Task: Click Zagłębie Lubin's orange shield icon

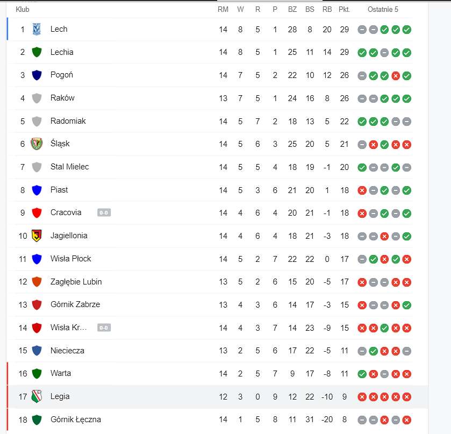Action: pos(37,282)
